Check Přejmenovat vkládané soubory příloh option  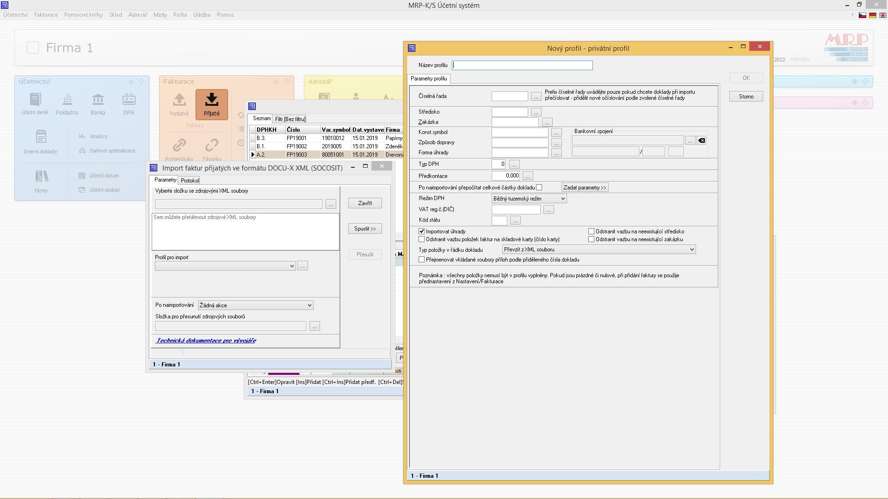[422, 260]
